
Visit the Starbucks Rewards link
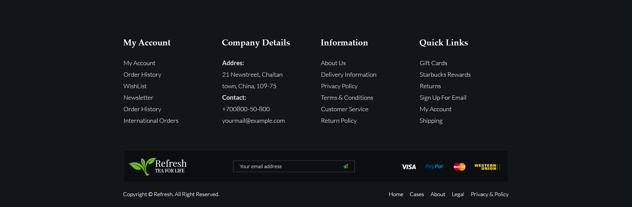[x=445, y=75]
